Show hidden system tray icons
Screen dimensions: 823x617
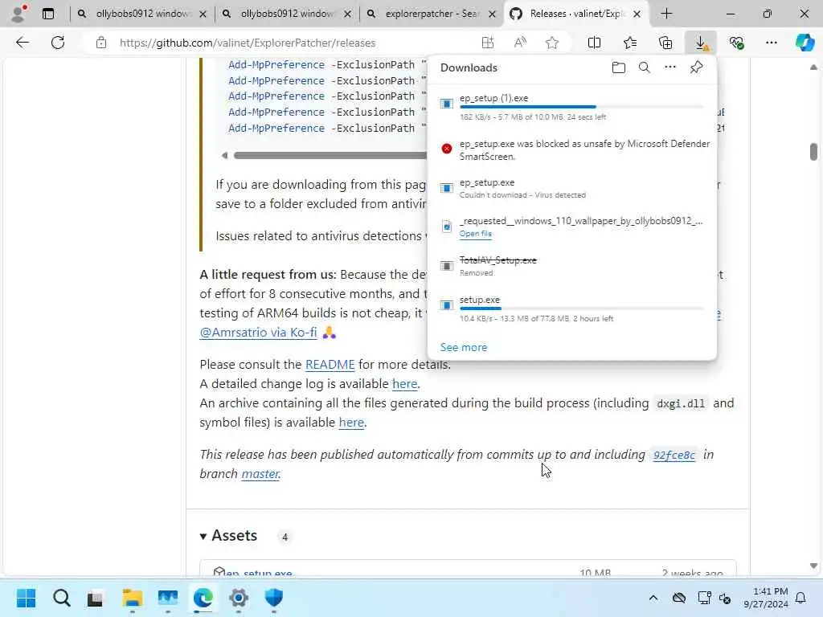[x=653, y=598]
